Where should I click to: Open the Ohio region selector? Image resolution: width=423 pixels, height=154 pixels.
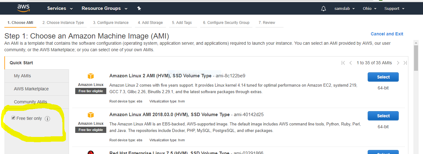[370, 8]
